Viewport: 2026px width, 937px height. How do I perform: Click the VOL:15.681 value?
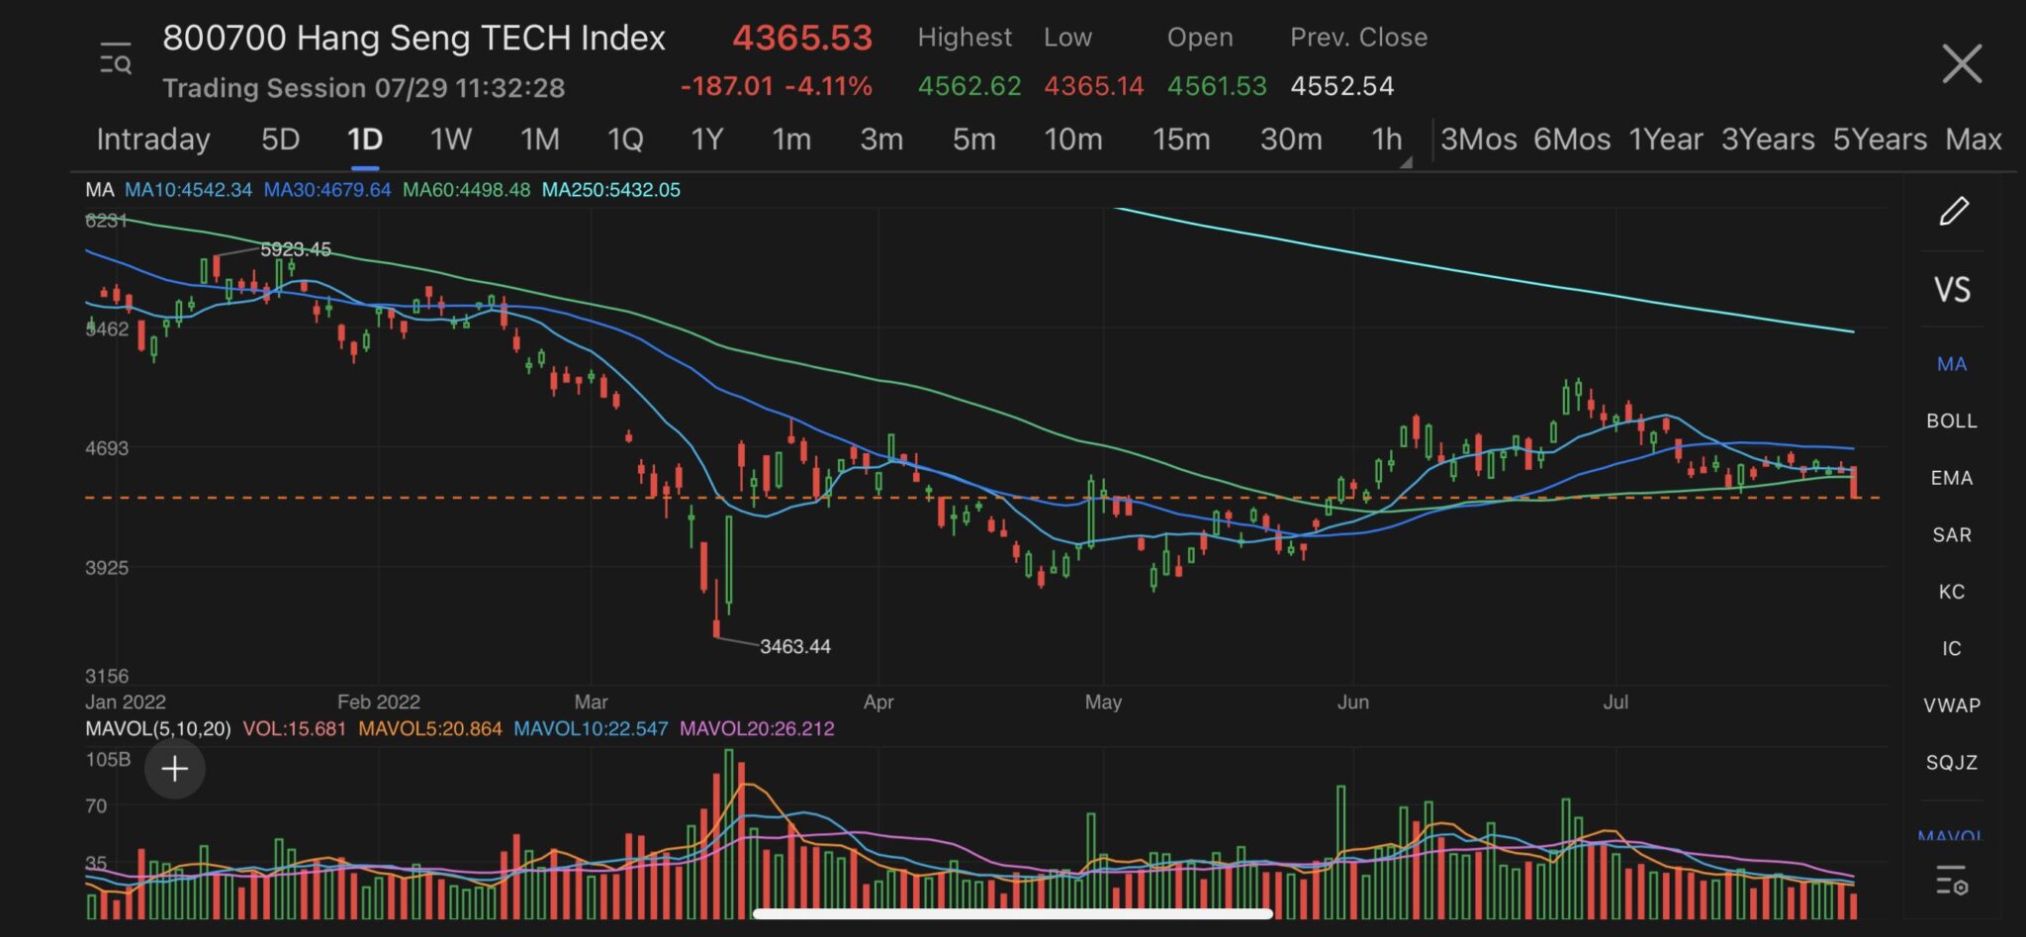[295, 729]
